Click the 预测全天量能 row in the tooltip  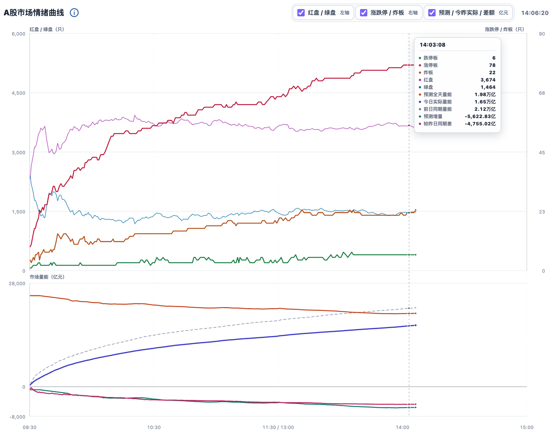tap(457, 94)
